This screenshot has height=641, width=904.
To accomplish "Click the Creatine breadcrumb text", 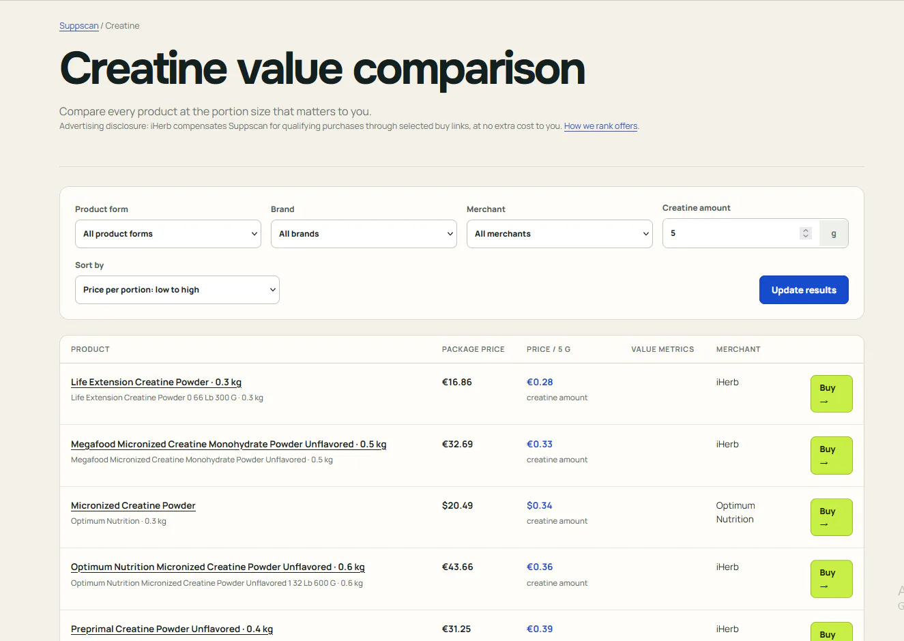I will coord(123,26).
